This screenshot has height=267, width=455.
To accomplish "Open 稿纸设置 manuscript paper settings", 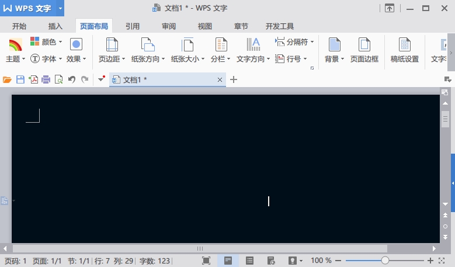I will click(x=405, y=50).
